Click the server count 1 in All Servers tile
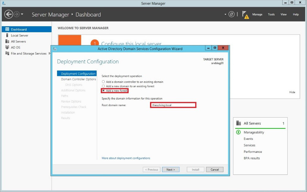Viewport: 307px width, 192px height. [x=283, y=123]
